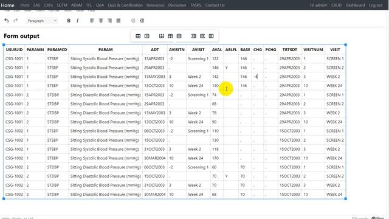Viewport: 389px width, 219px height.
Task: Open the Paragraph block format dropdown
Action: (42, 21)
